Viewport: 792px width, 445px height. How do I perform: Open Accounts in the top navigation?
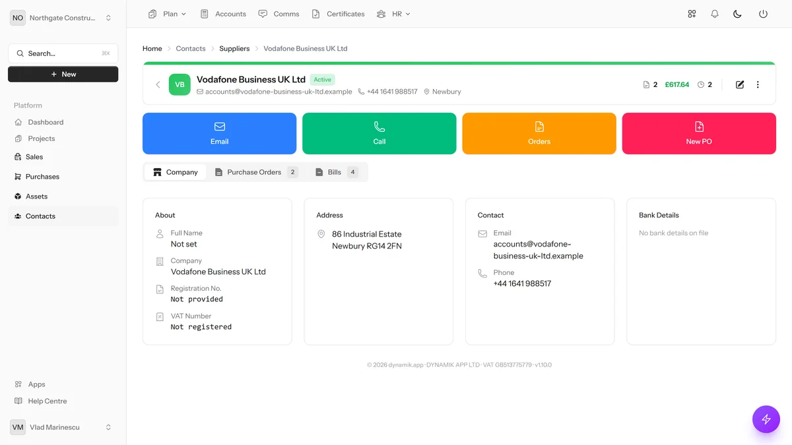223,14
